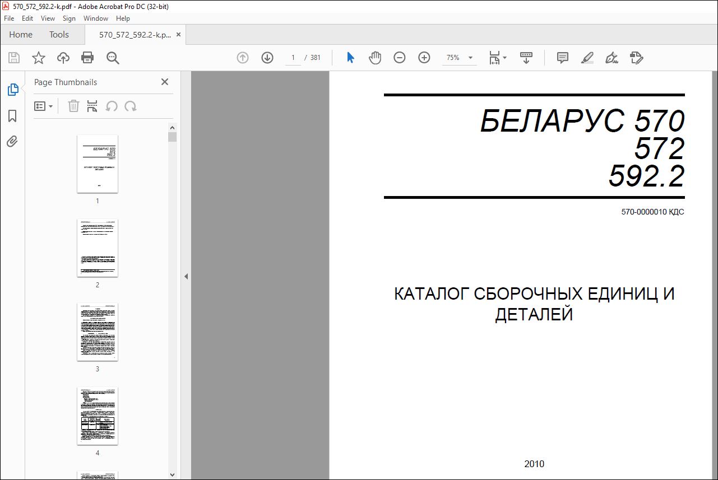Choose the Selection arrow tool
718x480 pixels.
[x=350, y=58]
